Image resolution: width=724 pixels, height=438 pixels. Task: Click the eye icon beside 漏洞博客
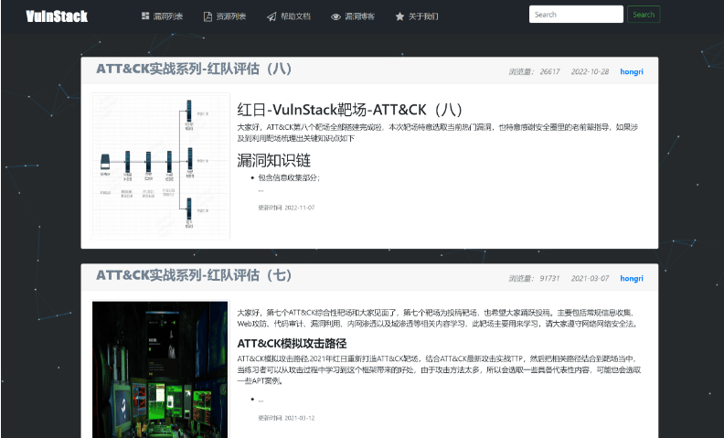tap(335, 16)
